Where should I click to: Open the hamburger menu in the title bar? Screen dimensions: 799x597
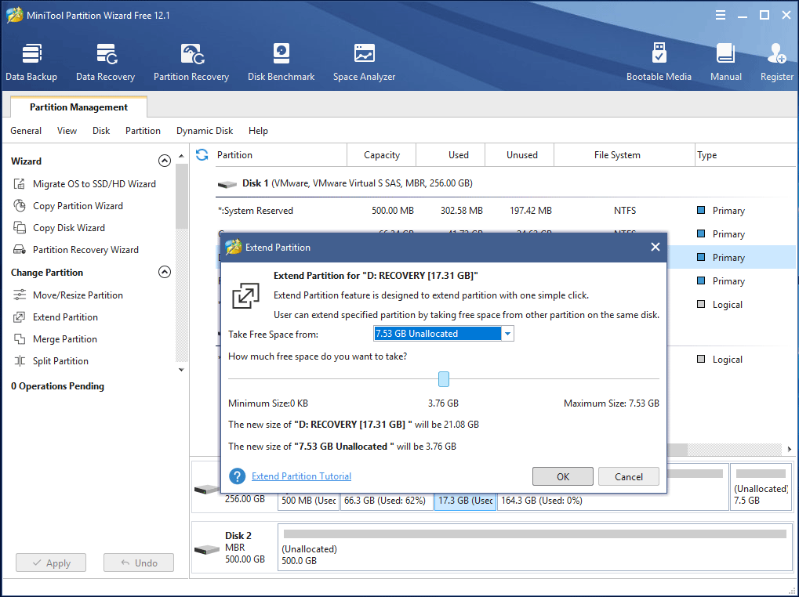tap(720, 15)
